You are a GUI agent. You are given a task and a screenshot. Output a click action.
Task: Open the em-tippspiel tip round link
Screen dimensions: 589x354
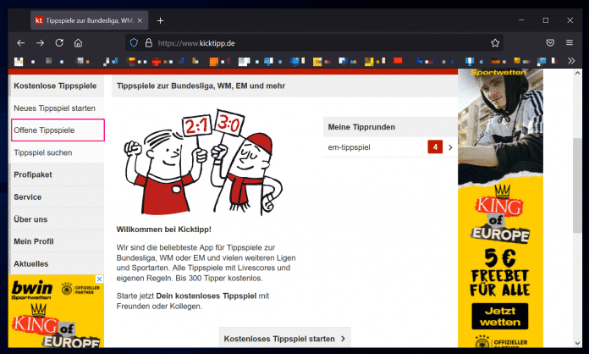(348, 147)
